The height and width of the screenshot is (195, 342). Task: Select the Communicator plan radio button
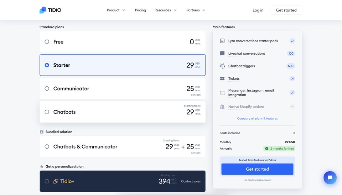tap(47, 89)
